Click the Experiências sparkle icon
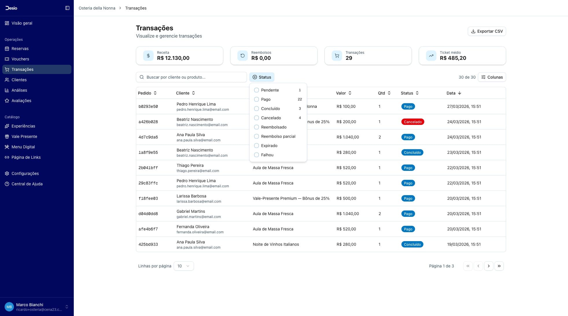The width and height of the screenshot is (568, 316). click(x=7, y=126)
